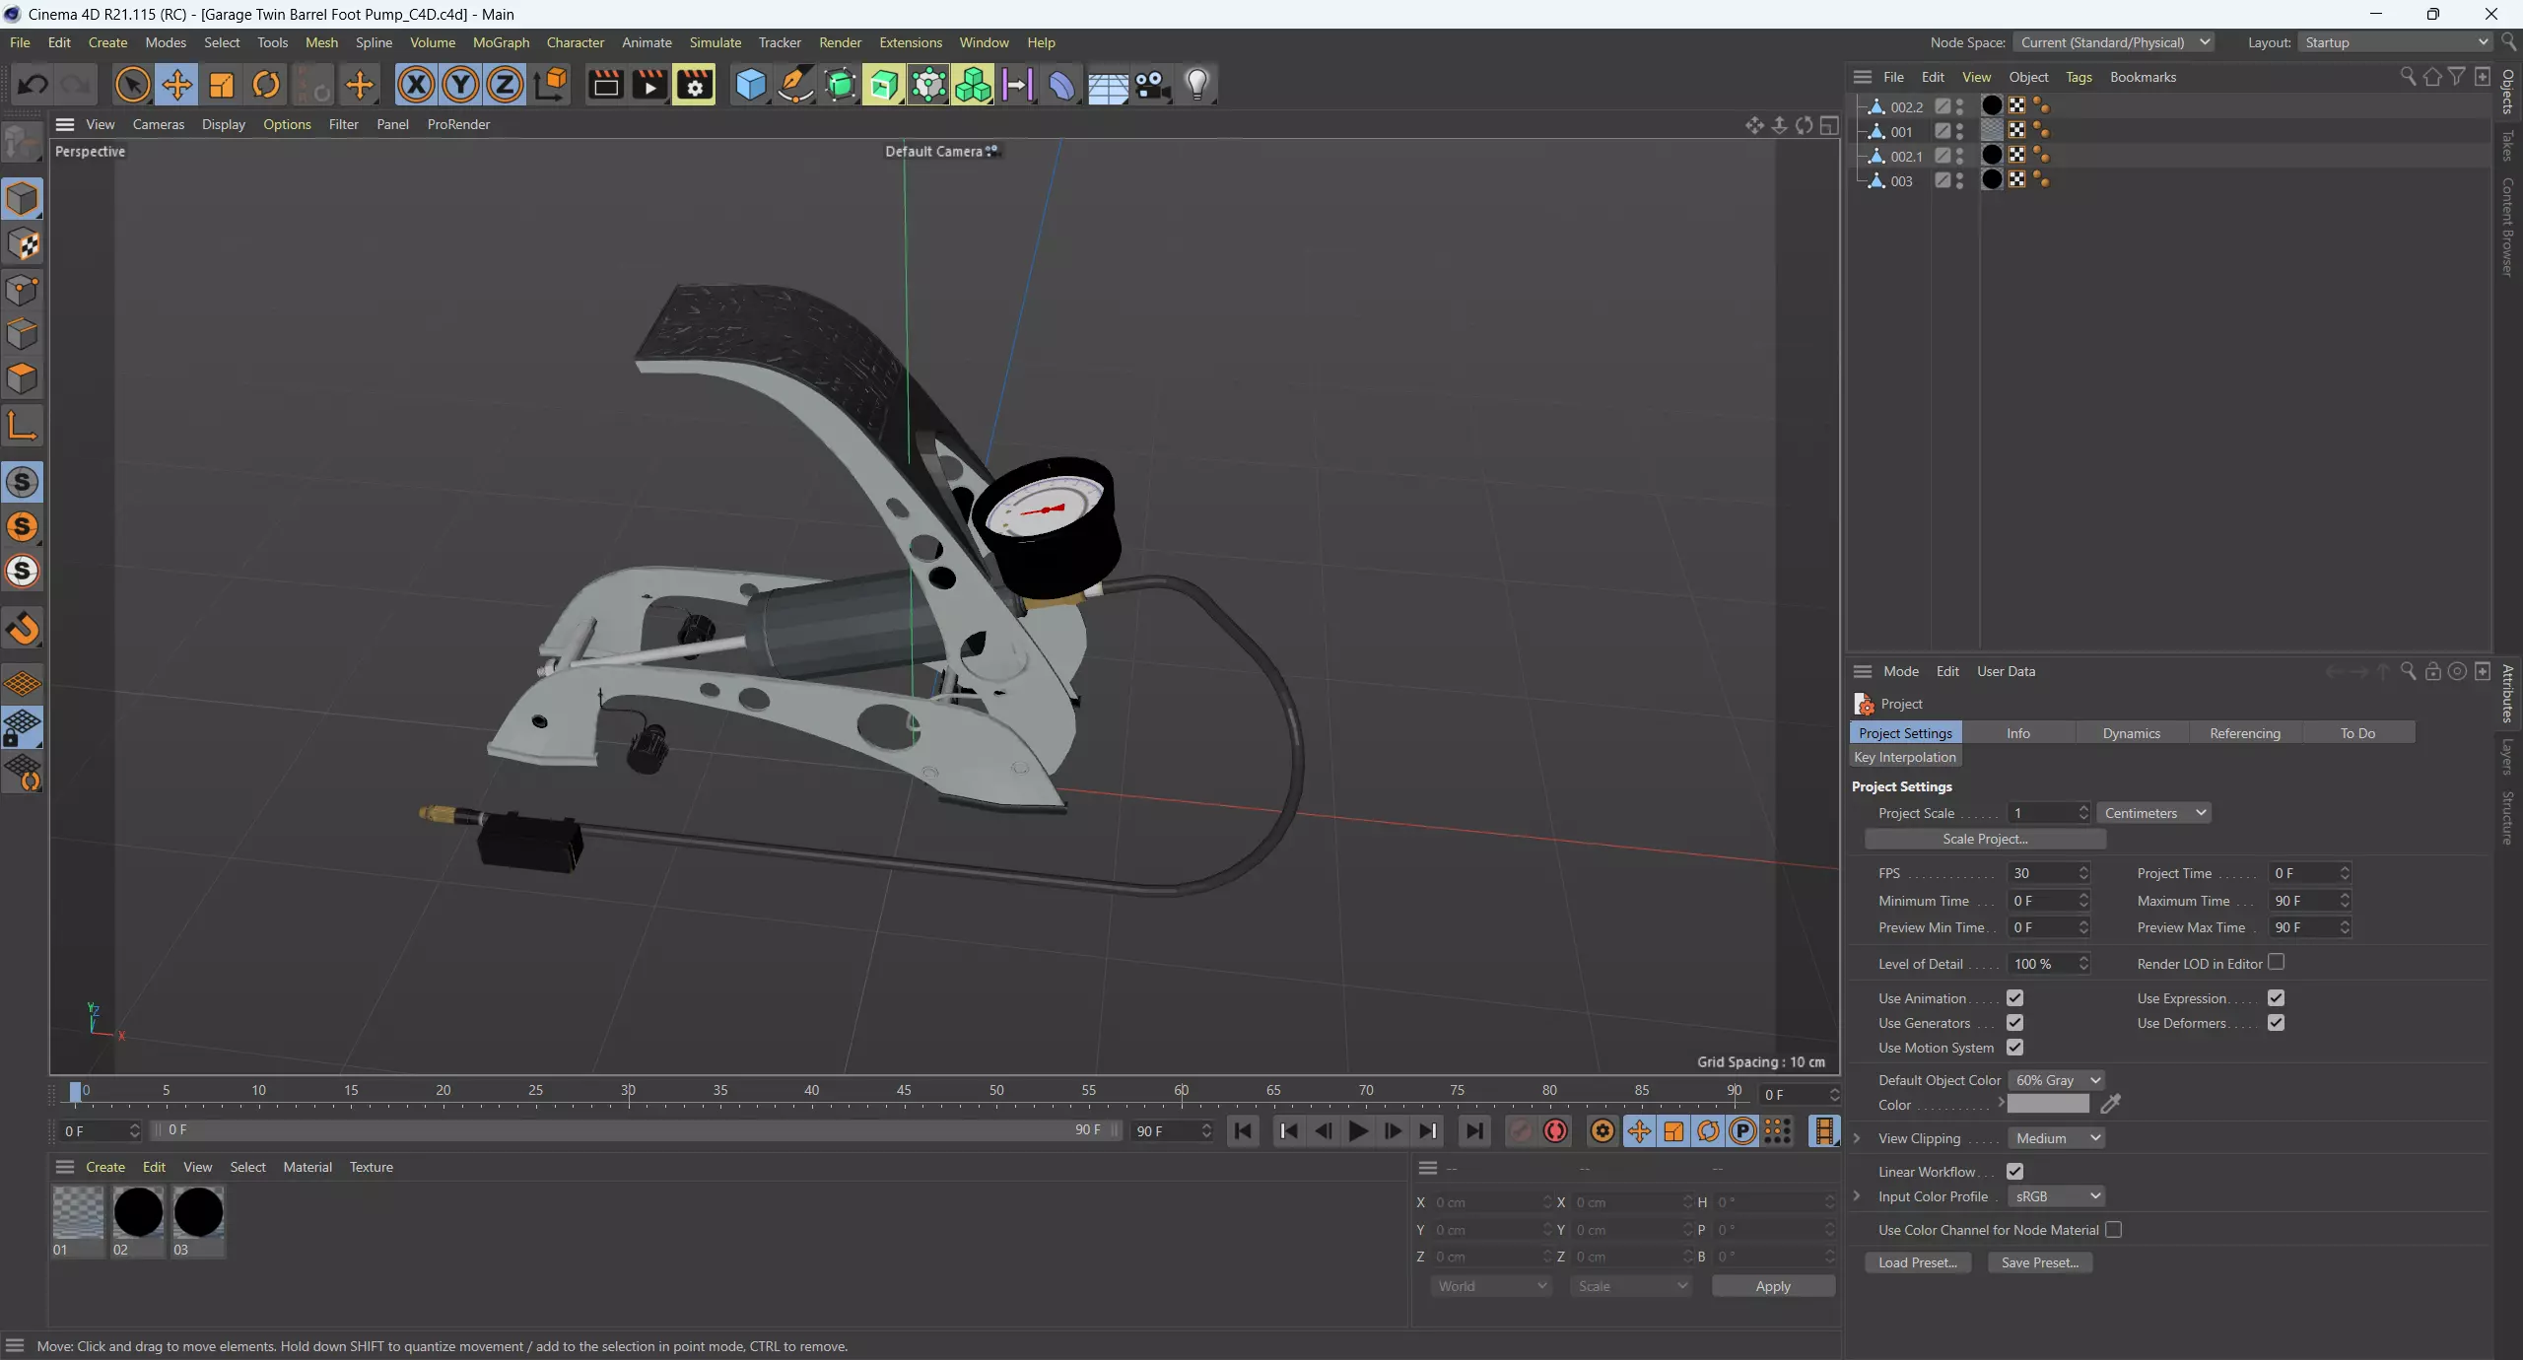Viewport: 2523px width, 1360px height.
Task: Expand View Clipping section arrow
Action: (x=1857, y=1138)
